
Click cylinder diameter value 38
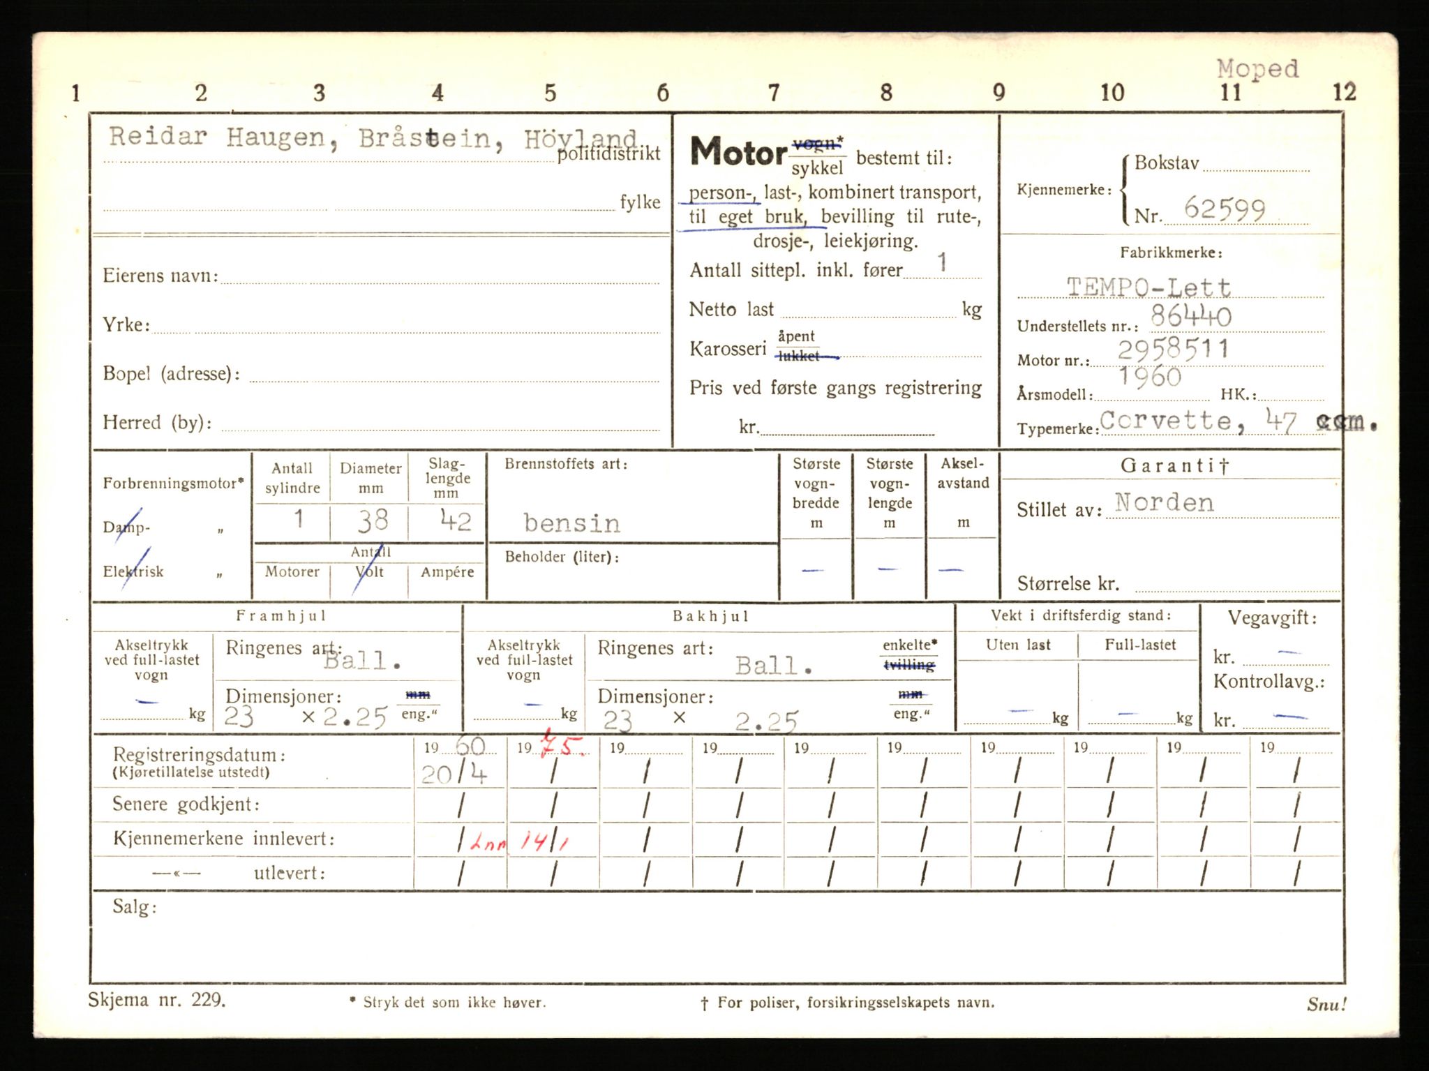point(372,520)
